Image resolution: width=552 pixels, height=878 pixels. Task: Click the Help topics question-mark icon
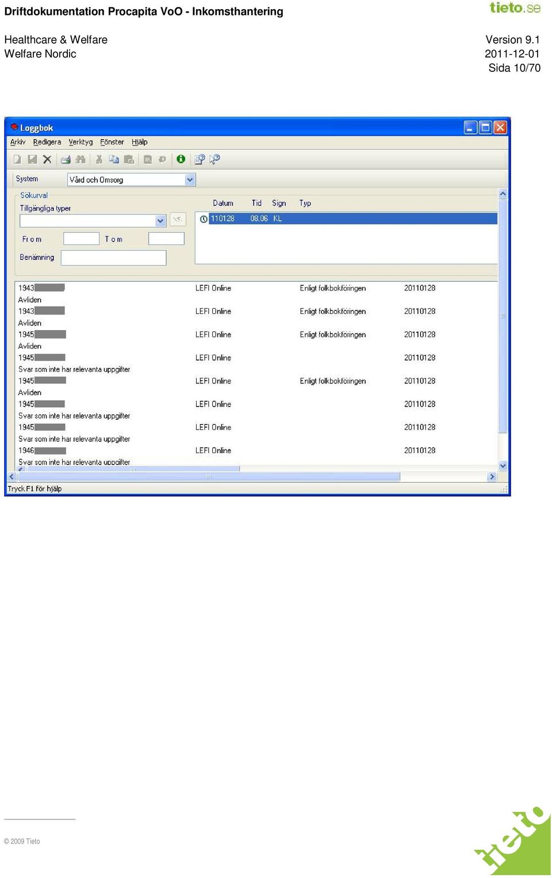point(200,160)
